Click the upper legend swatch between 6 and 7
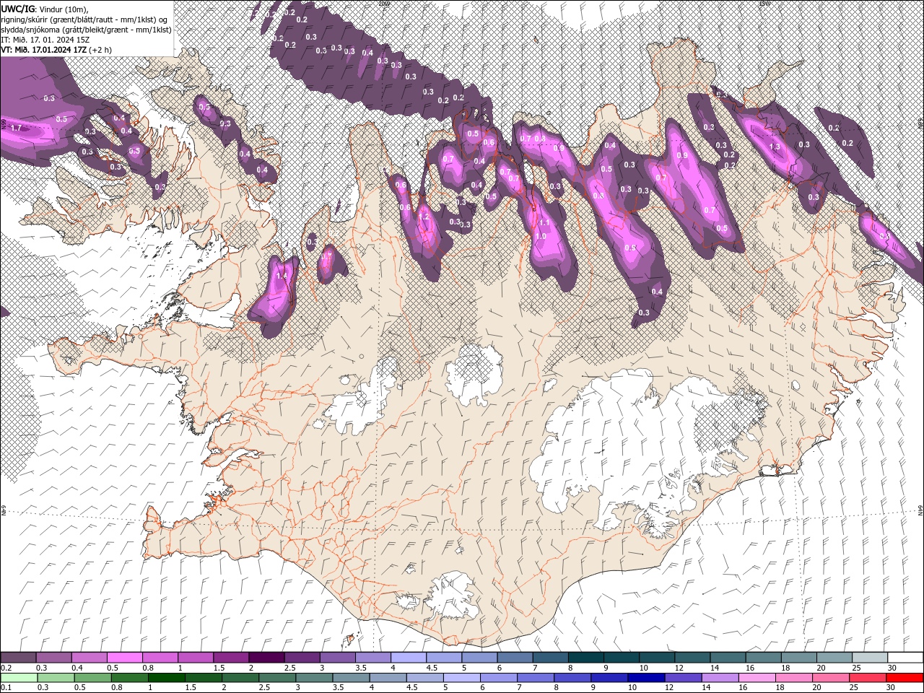 click(x=515, y=658)
